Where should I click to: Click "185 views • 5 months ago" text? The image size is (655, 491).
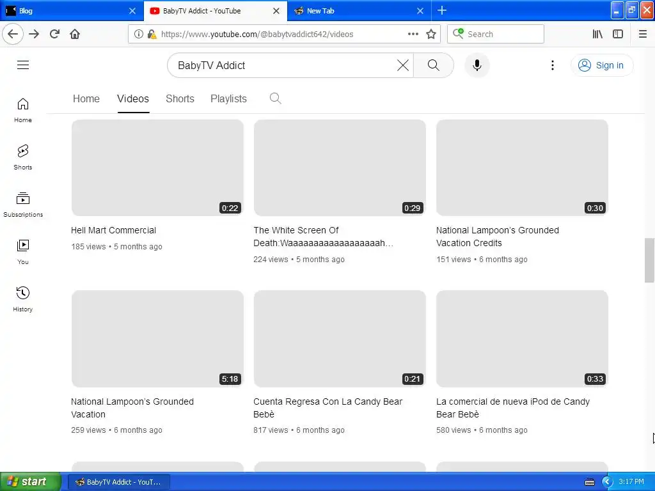[x=116, y=247]
